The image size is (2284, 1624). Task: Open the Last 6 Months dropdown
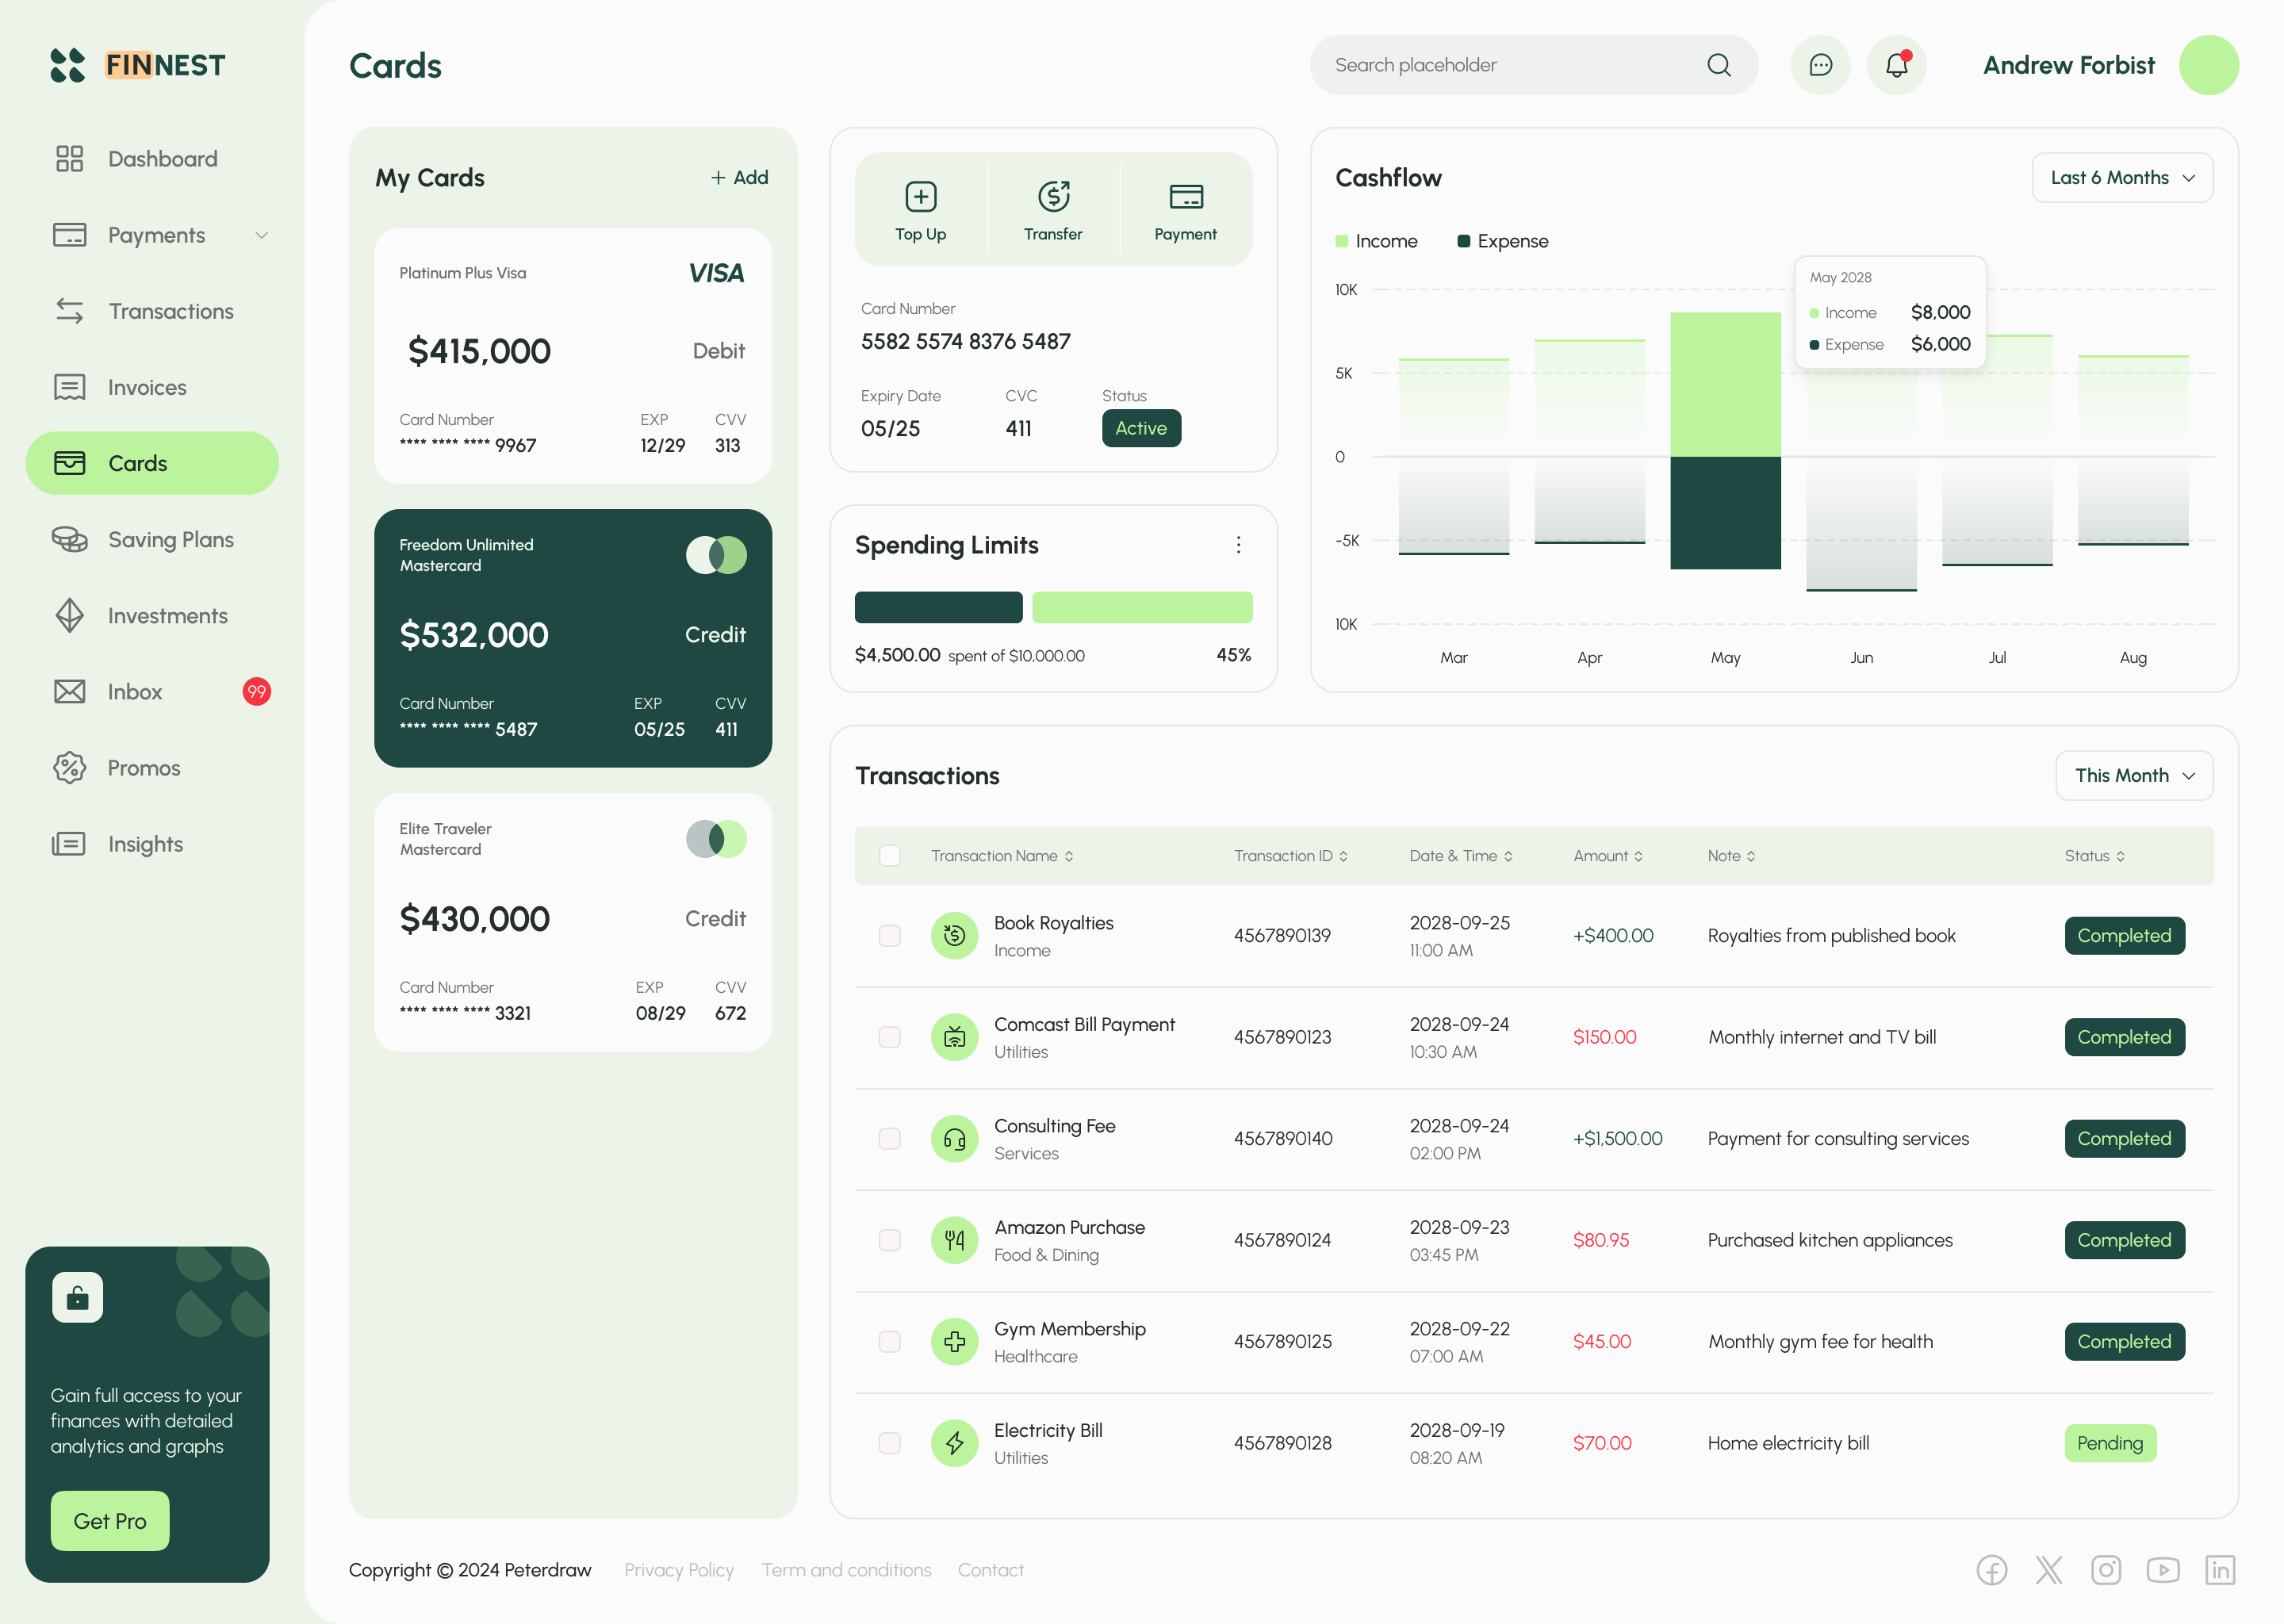(x=2121, y=178)
